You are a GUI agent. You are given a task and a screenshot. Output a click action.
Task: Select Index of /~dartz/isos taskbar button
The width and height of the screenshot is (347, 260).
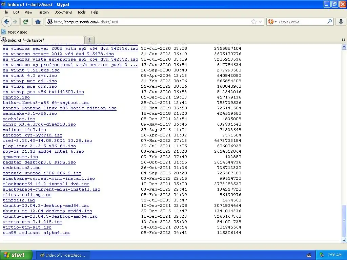point(63,255)
